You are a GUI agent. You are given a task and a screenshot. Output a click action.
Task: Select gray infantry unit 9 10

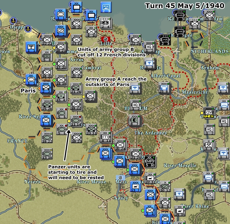[91, 31]
